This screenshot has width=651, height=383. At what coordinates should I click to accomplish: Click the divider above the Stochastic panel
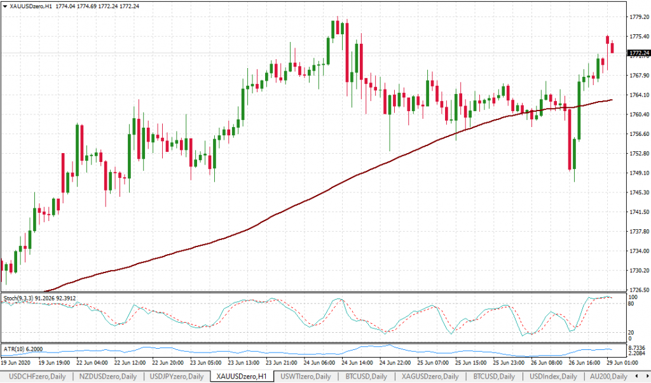click(312, 292)
